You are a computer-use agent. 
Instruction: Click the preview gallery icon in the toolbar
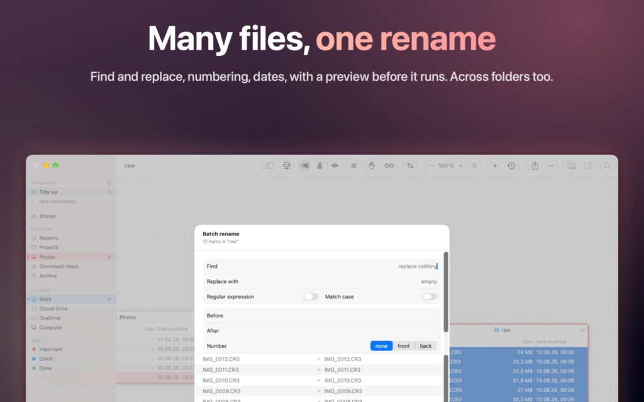(571, 166)
